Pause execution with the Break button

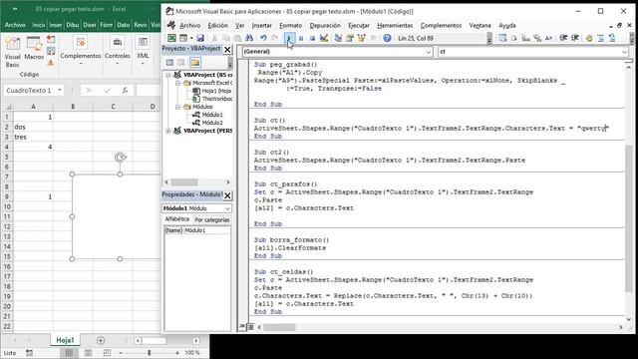[301, 38]
